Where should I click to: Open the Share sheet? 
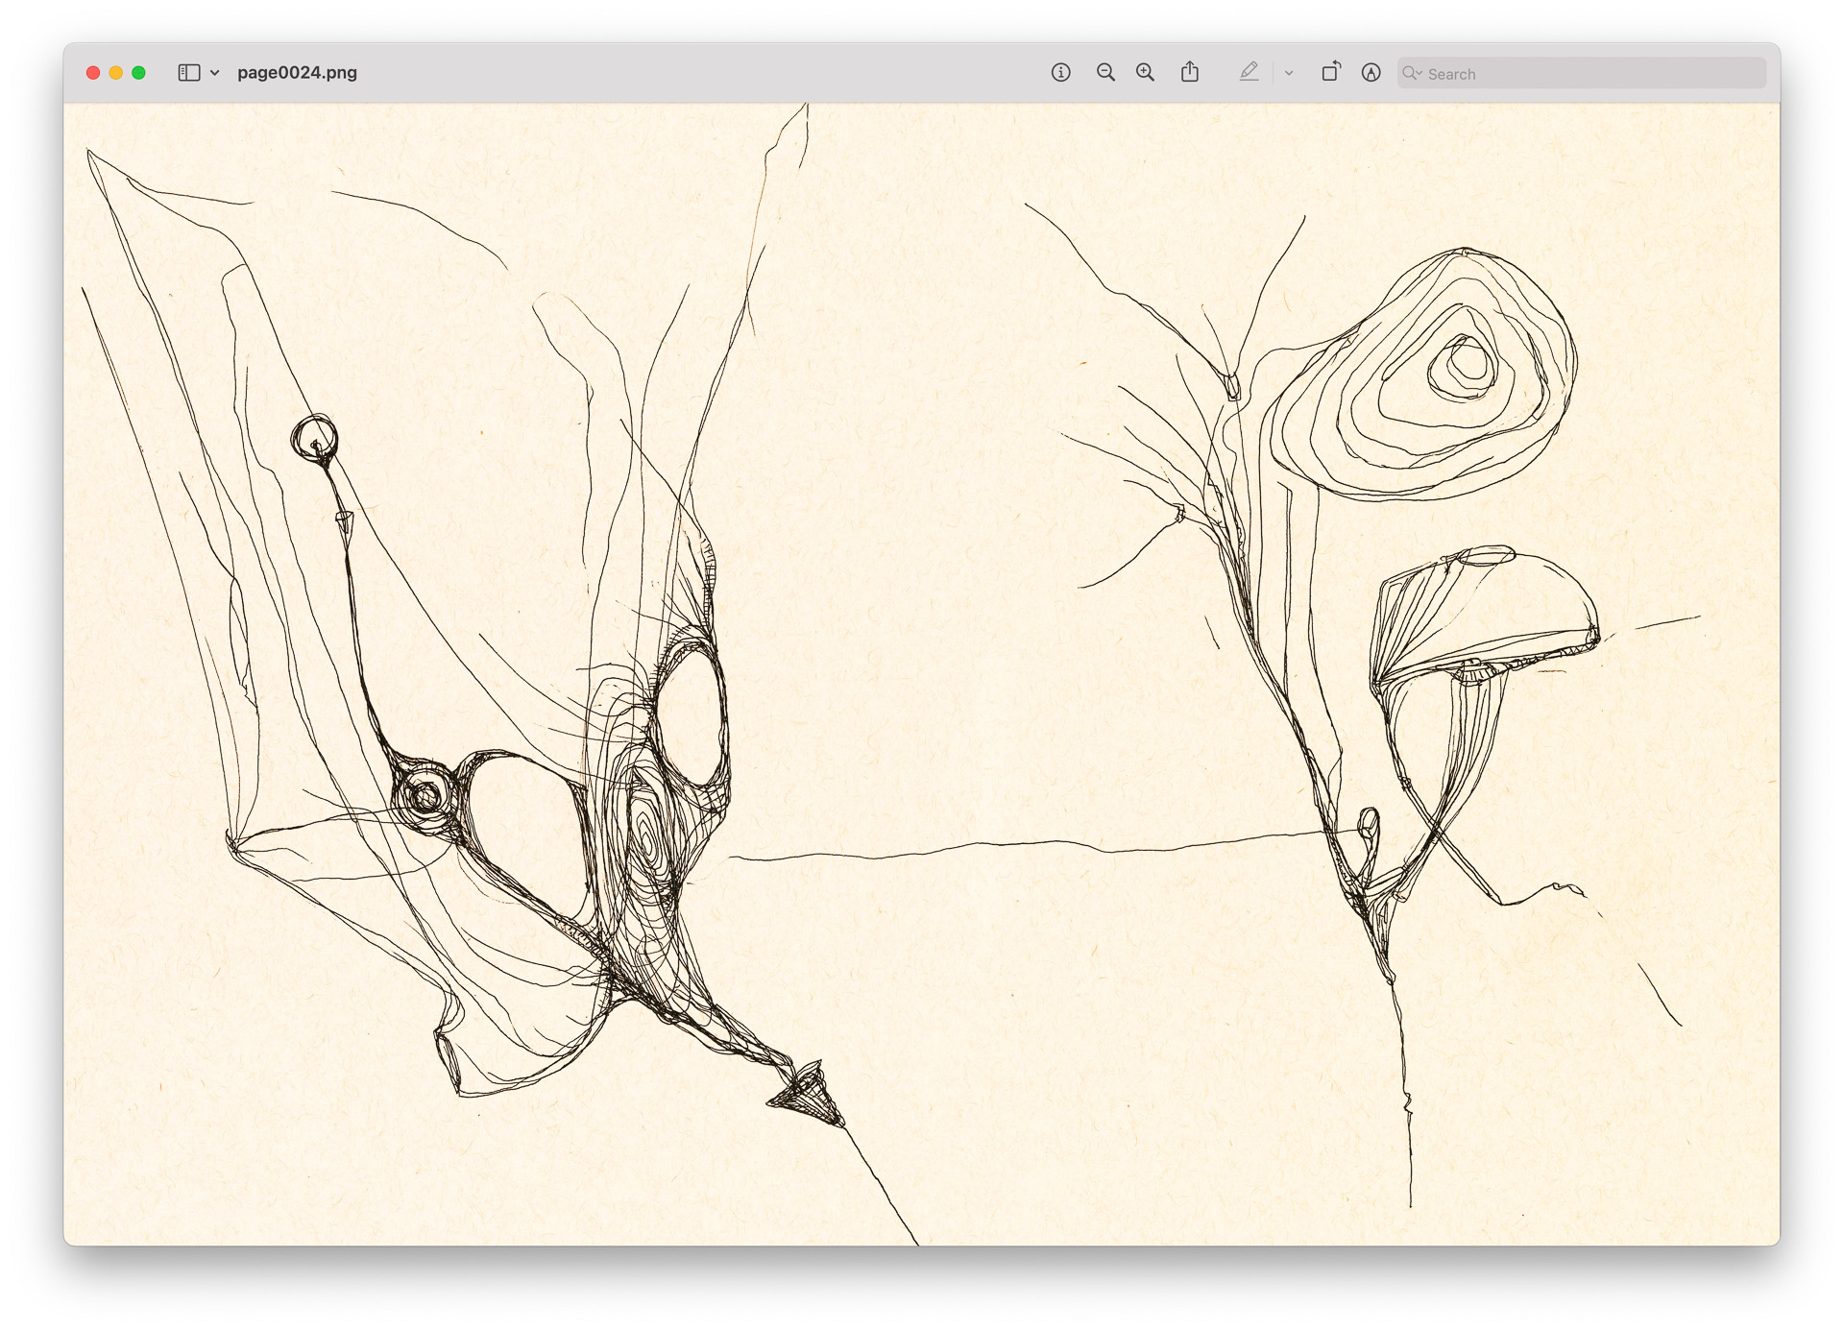(1191, 72)
